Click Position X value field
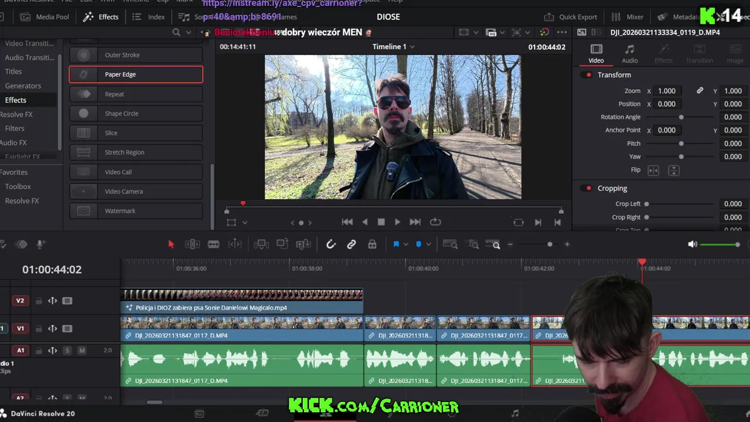The image size is (750, 422). click(667, 104)
